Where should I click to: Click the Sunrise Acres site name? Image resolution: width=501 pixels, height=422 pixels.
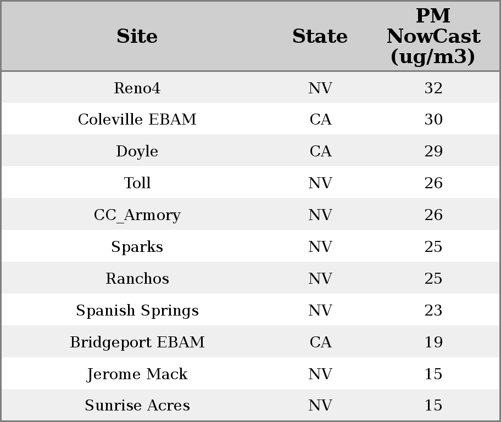pos(137,405)
